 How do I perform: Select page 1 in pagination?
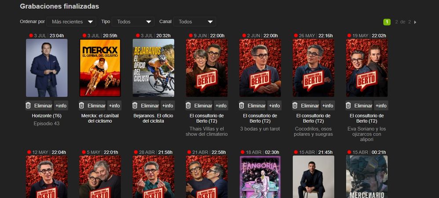[387, 22]
